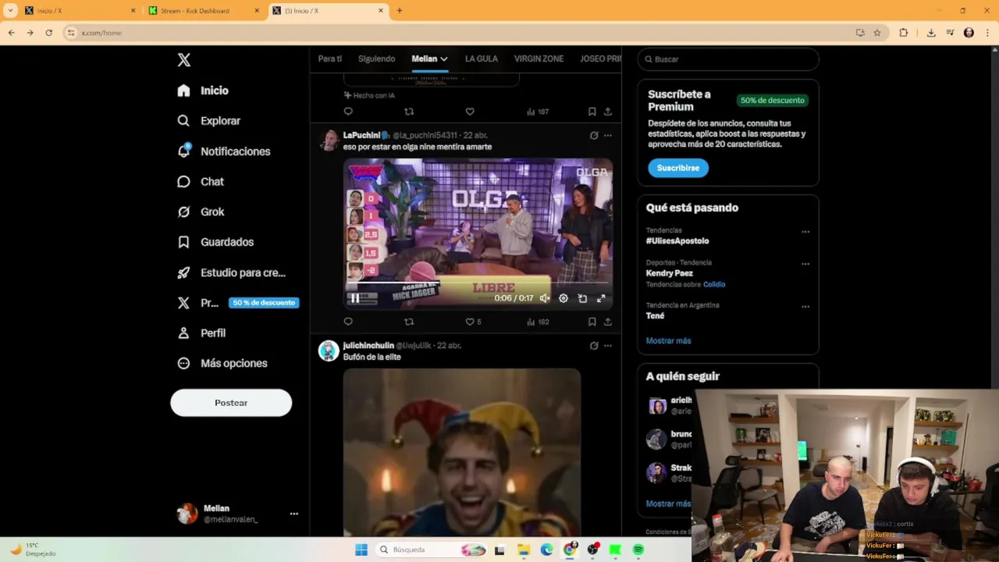Open Chat in the sidebar
Viewport: 999px width, 562px height.
tap(201, 182)
